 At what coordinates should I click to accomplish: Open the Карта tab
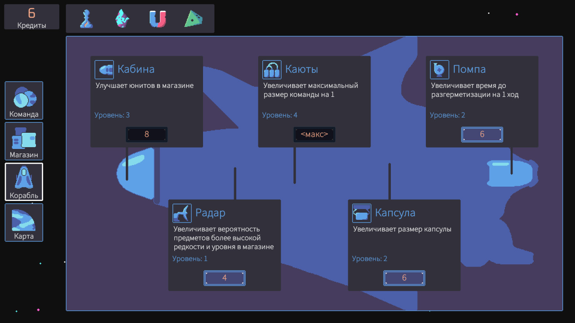point(24,223)
